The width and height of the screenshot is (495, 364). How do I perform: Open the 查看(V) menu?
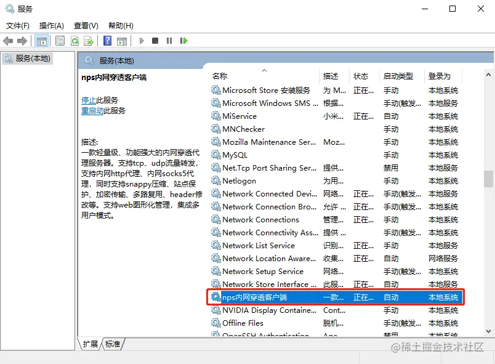tap(86, 26)
